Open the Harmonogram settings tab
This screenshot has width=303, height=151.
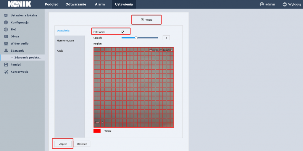[65, 40]
